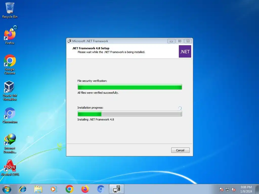Launch Internet Explorer from the taskbar
259x194 pixels.
23,189
